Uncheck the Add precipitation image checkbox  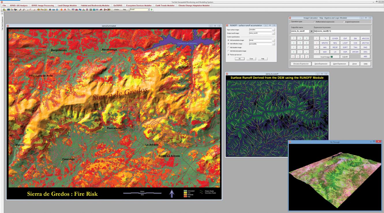coord(228,40)
